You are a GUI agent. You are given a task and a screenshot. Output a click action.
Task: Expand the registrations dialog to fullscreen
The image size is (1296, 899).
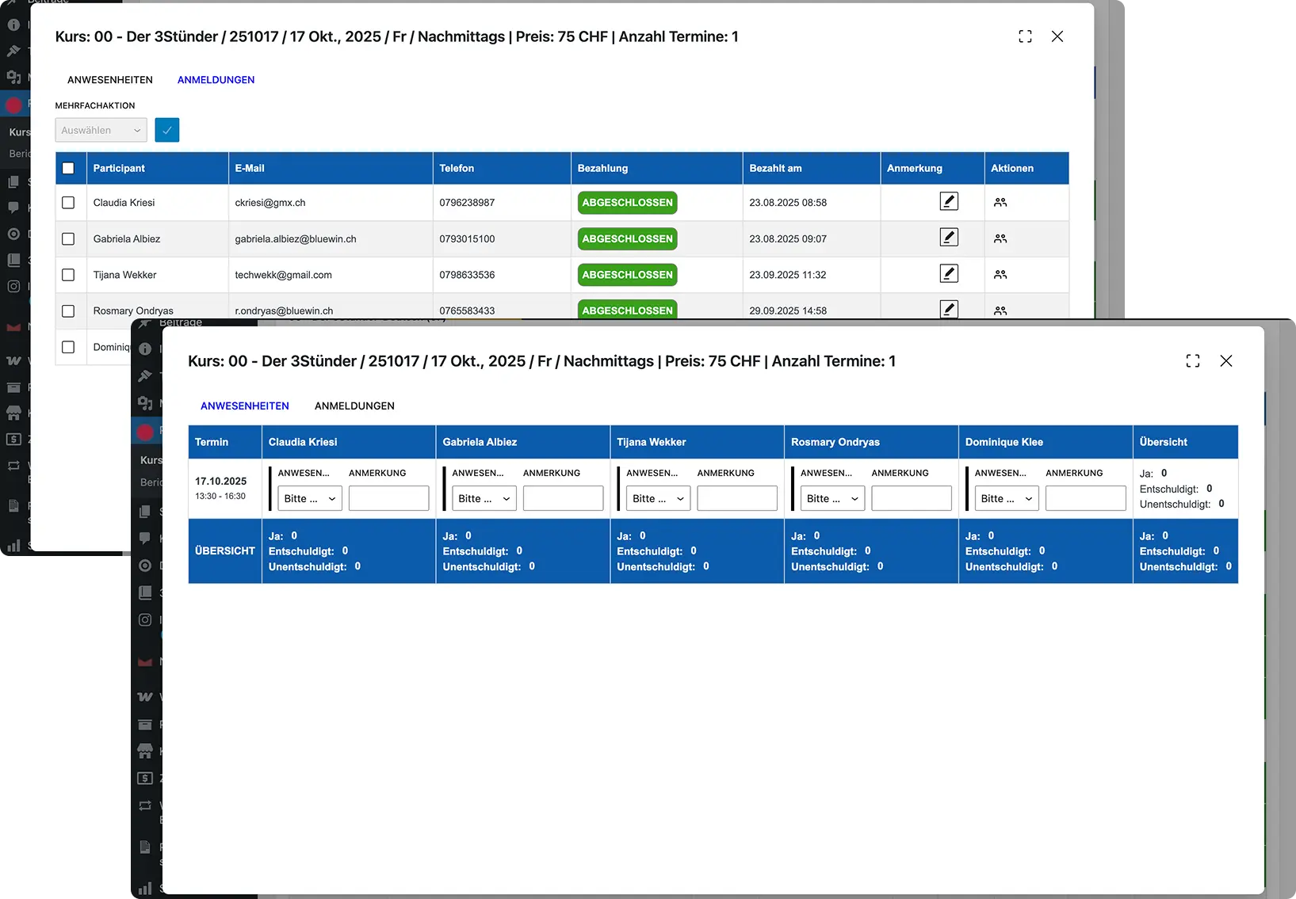[x=1025, y=36]
